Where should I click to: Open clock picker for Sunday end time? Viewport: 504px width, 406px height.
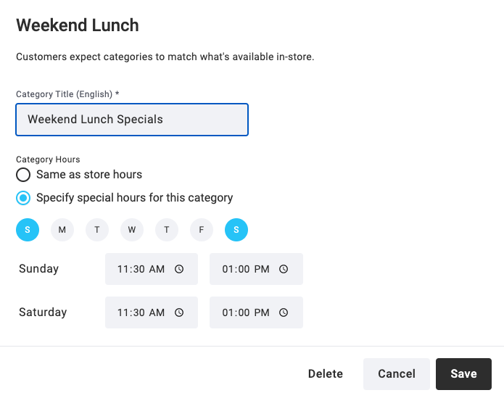(284, 269)
